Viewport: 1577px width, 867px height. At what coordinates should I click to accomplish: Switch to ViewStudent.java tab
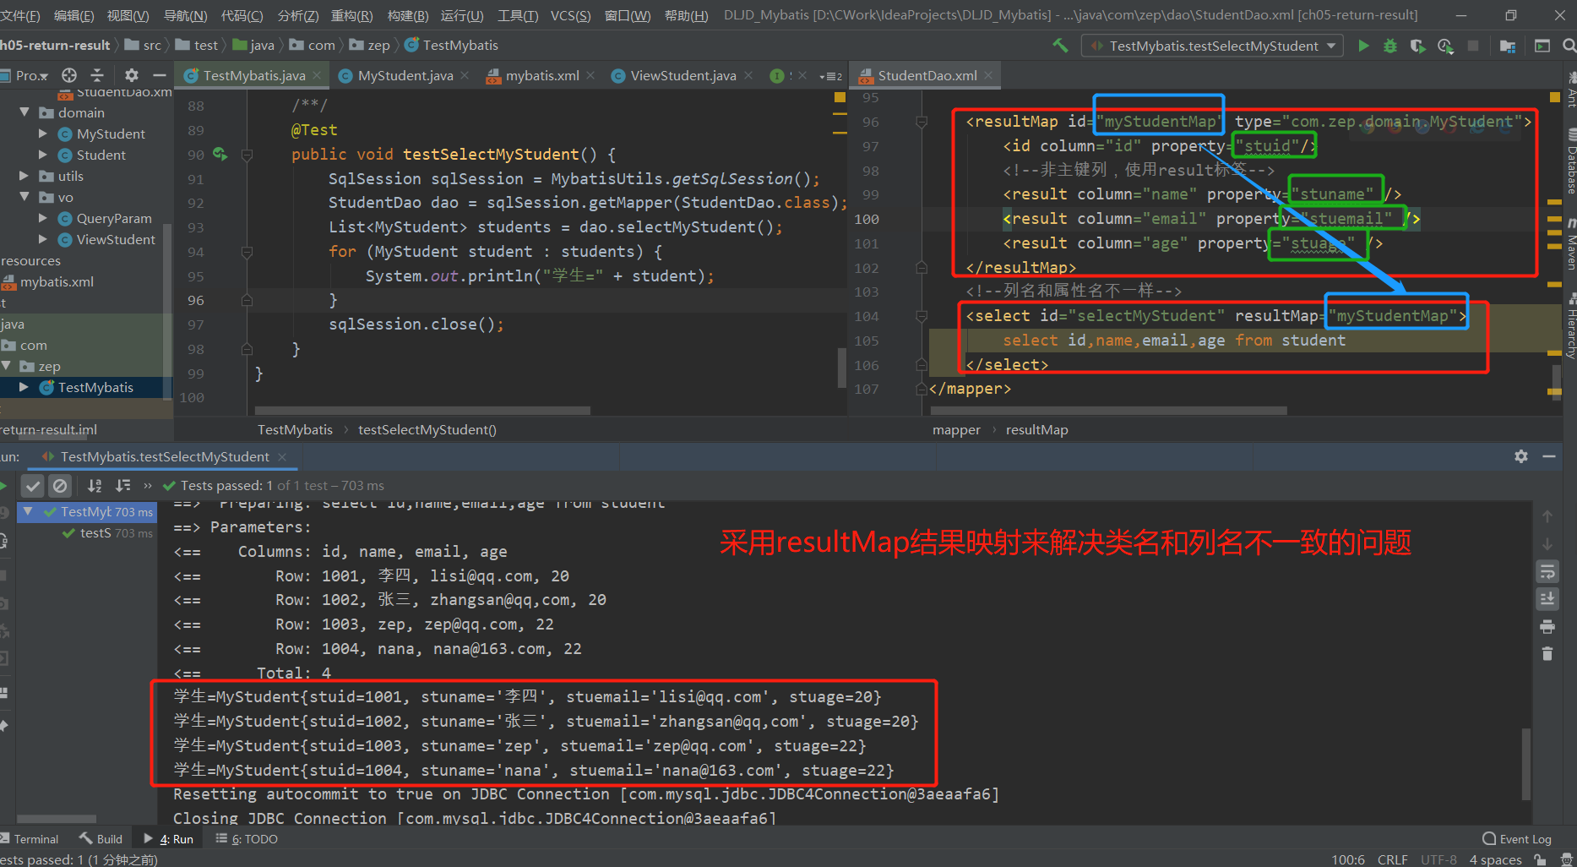click(x=682, y=75)
